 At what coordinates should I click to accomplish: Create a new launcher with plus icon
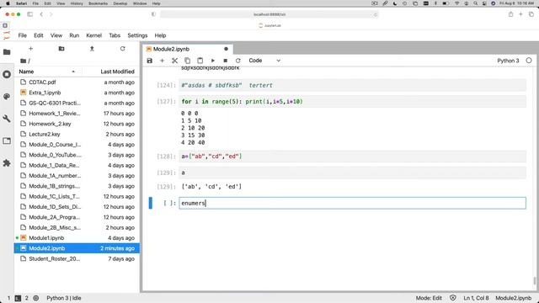(30, 49)
